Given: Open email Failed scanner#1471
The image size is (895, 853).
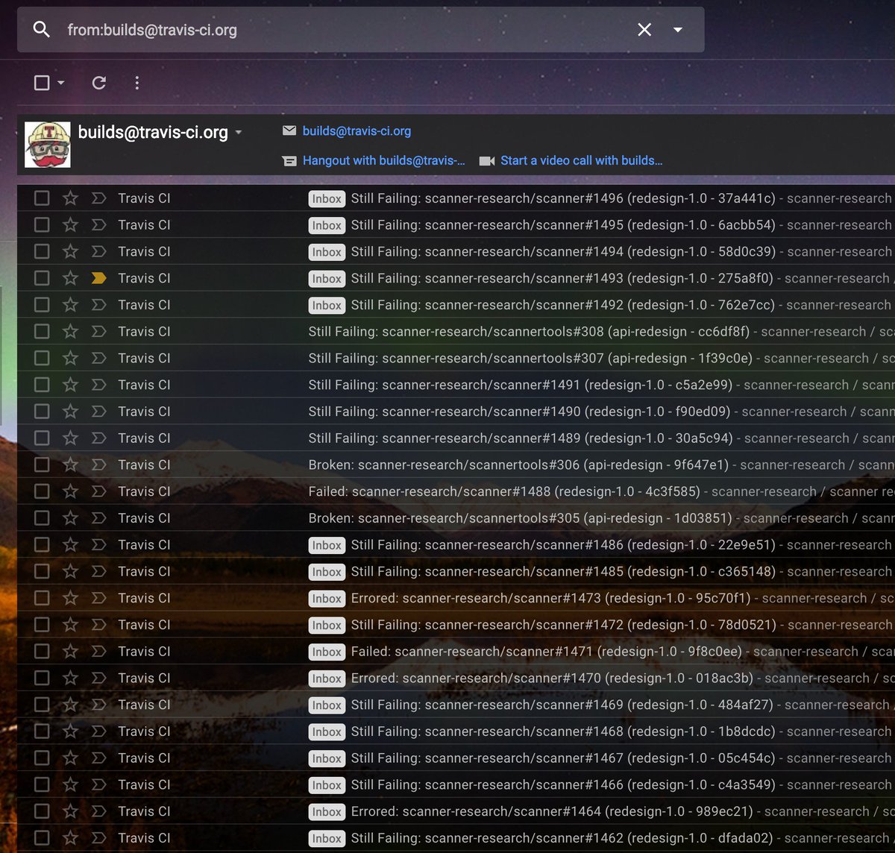Looking at the screenshot, I should pos(456,651).
